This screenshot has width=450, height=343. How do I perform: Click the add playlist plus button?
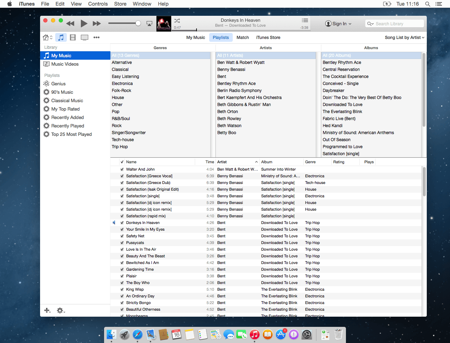point(47,310)
